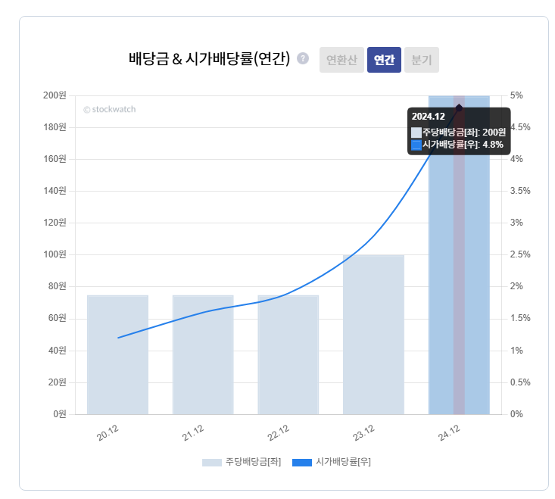Click the tooltip header 2024.12
This screenshot has width=555, height=499.
(429, 117)
